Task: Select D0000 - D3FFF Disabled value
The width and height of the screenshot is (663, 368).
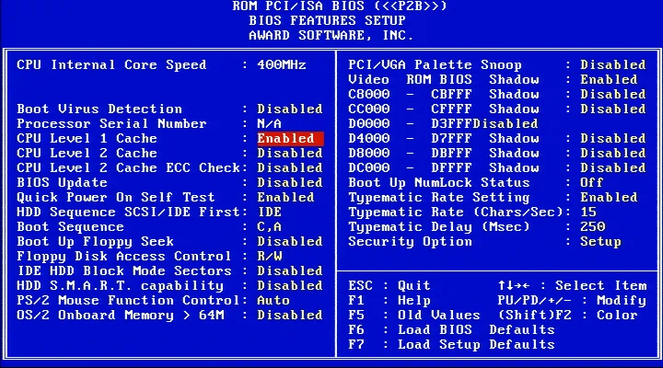Action: pyautogui.click(x=506, y=124)
